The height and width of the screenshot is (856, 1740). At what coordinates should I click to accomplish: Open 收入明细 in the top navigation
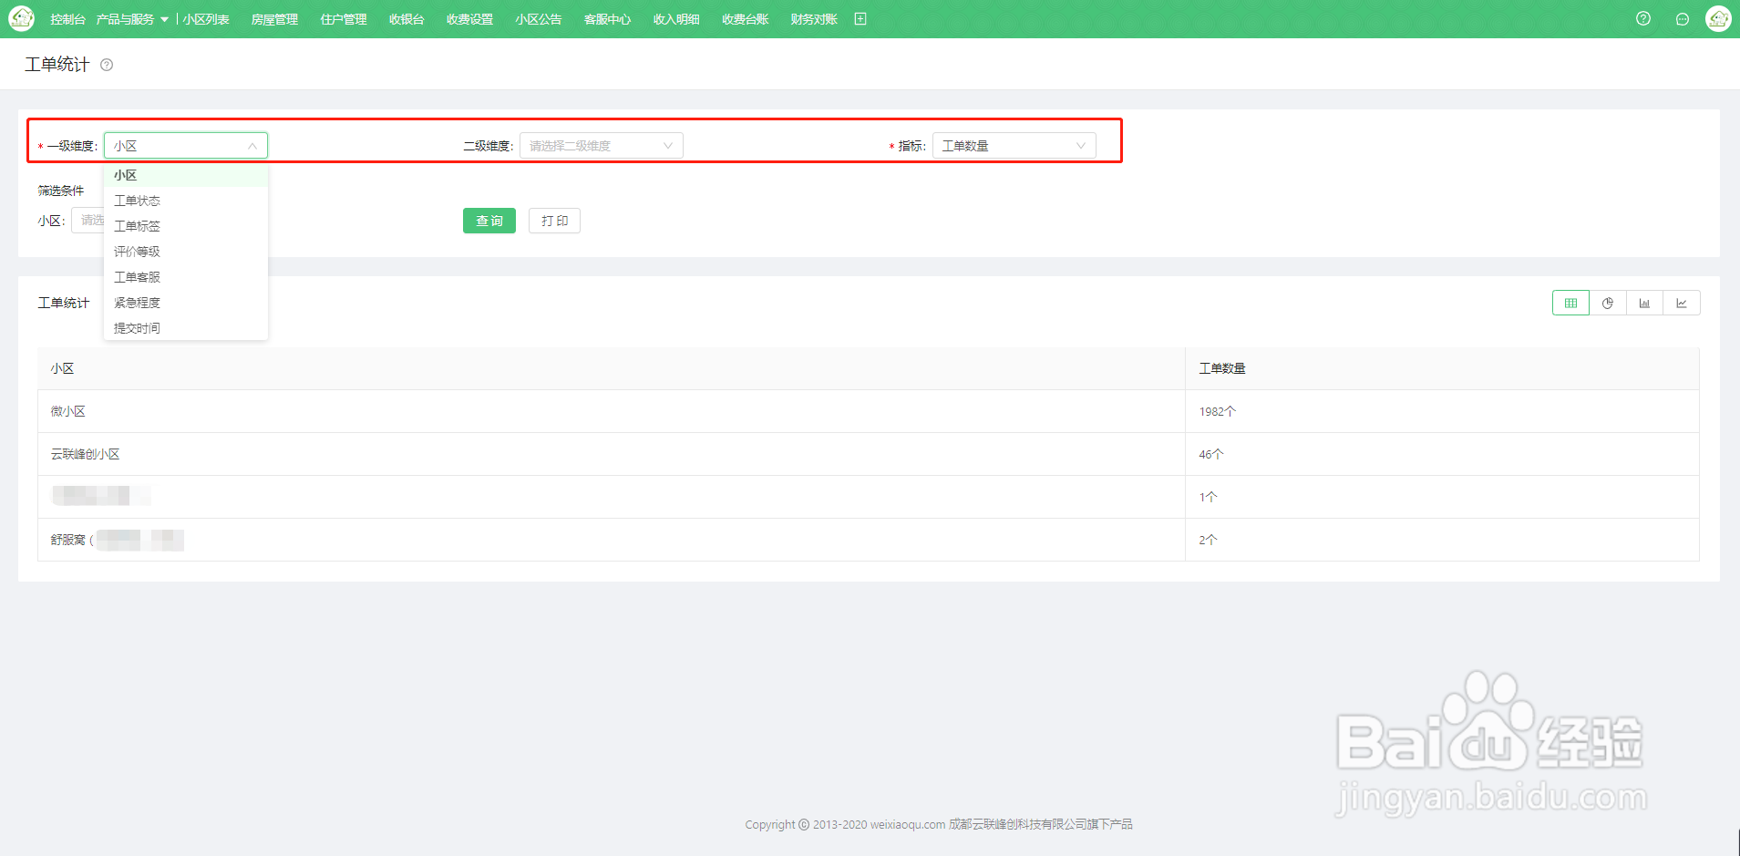point(676,19)
